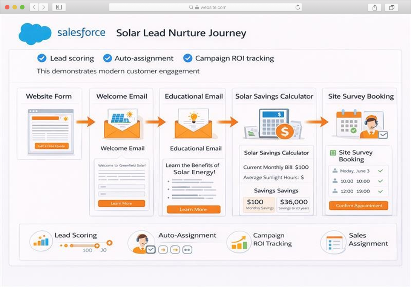
Task: Toggle the Lead scoring checkmark
Action: 42,58
